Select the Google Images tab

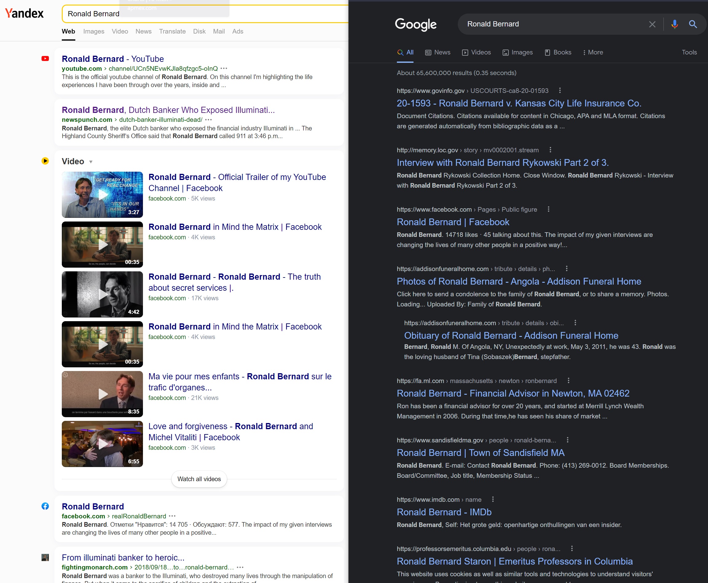coord(517,52)
